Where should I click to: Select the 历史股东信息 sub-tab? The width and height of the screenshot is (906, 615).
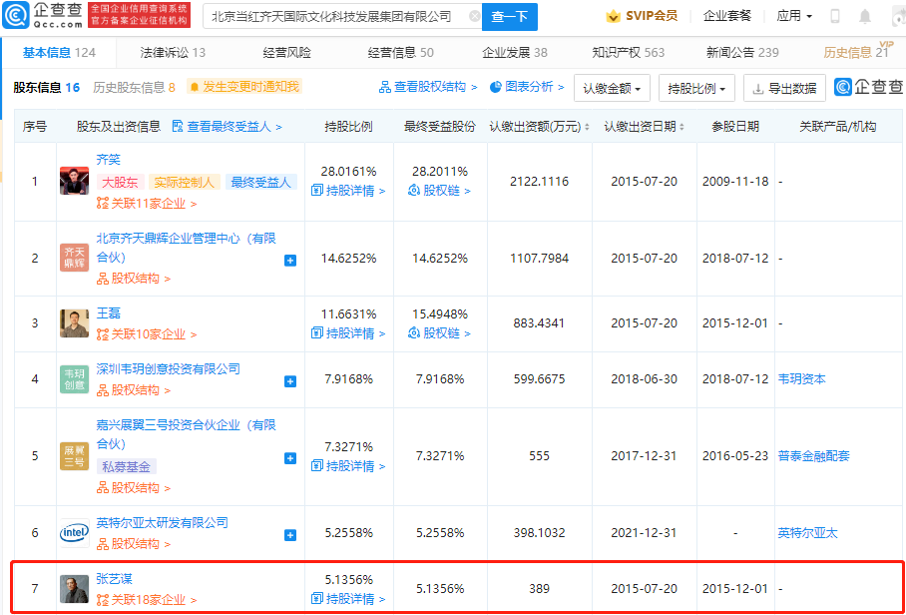click(x=134, y=88)
